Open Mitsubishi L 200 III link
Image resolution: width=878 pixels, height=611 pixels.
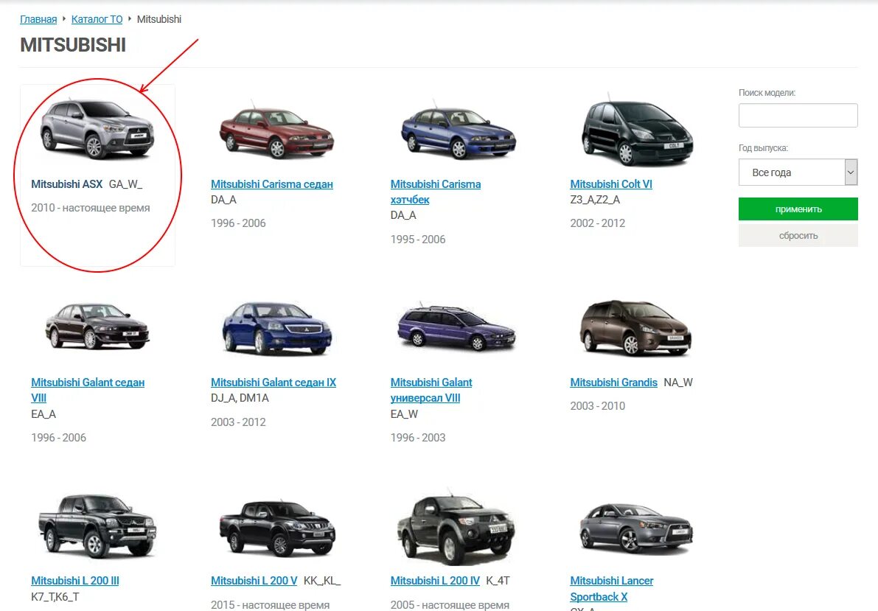pyautogui.click(x=75, y=580)
